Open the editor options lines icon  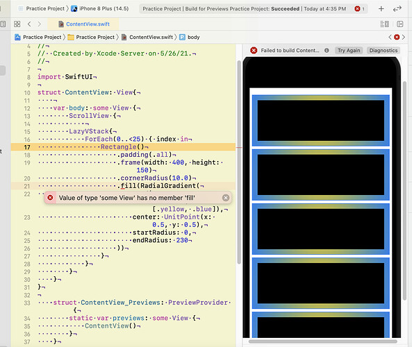pos(385,24)
